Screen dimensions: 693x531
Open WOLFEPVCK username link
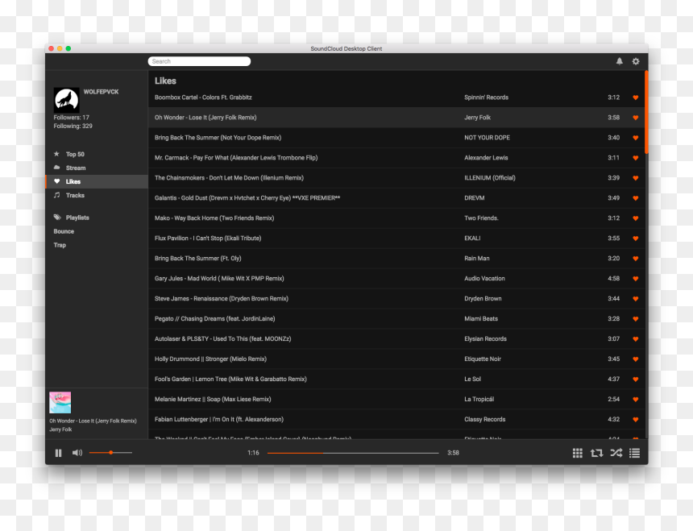click(102, 92)
